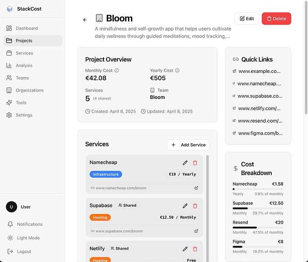Click the €42.08 monthly cost value
Screen dimensions: 308x262
pos(96,78)
